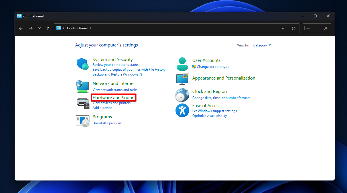Click Change account type link
This screenshot has width=347, height=193.
tap(213, 67)
